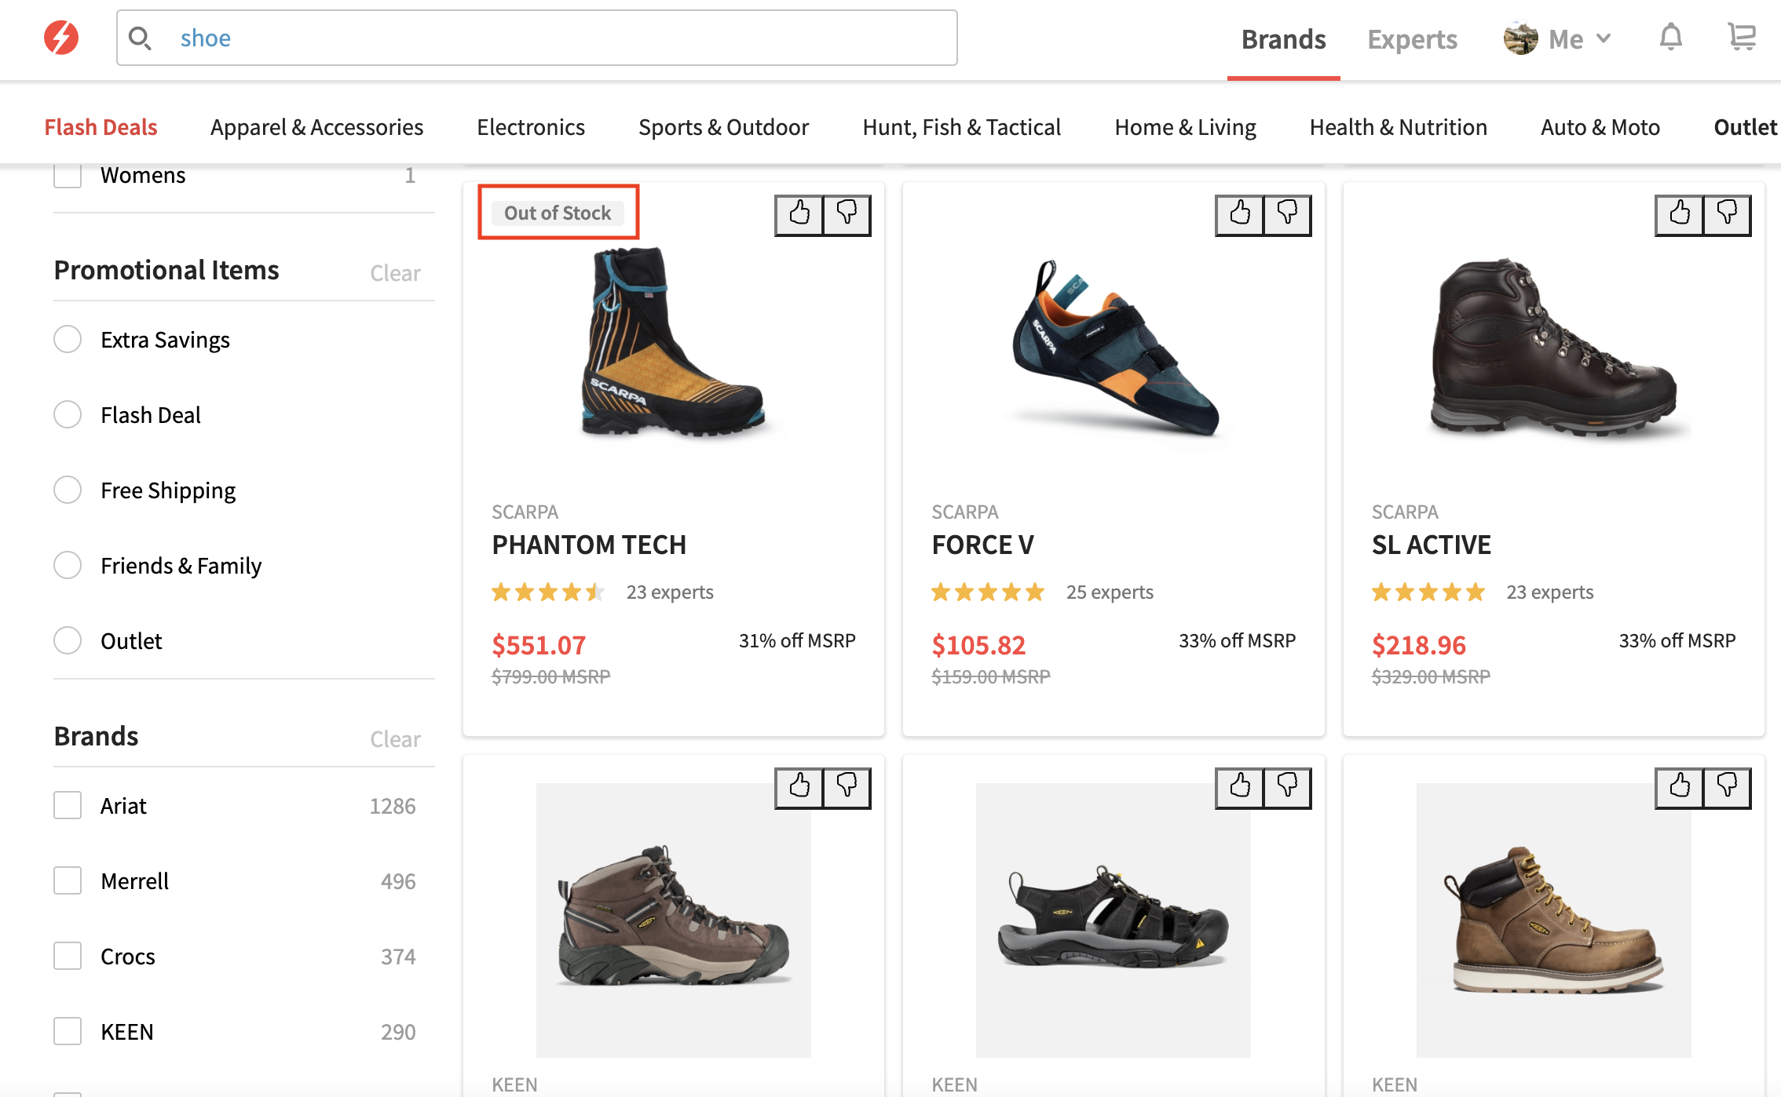Thumbs down the Force V shoe
Image resolution: width=1781 pixels, height=1097 pixels.
point(1288,214)
